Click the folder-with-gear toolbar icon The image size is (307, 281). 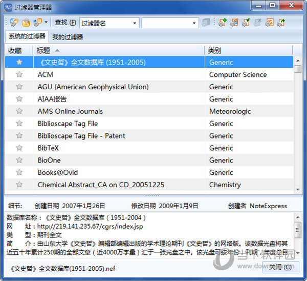point(26,23)
